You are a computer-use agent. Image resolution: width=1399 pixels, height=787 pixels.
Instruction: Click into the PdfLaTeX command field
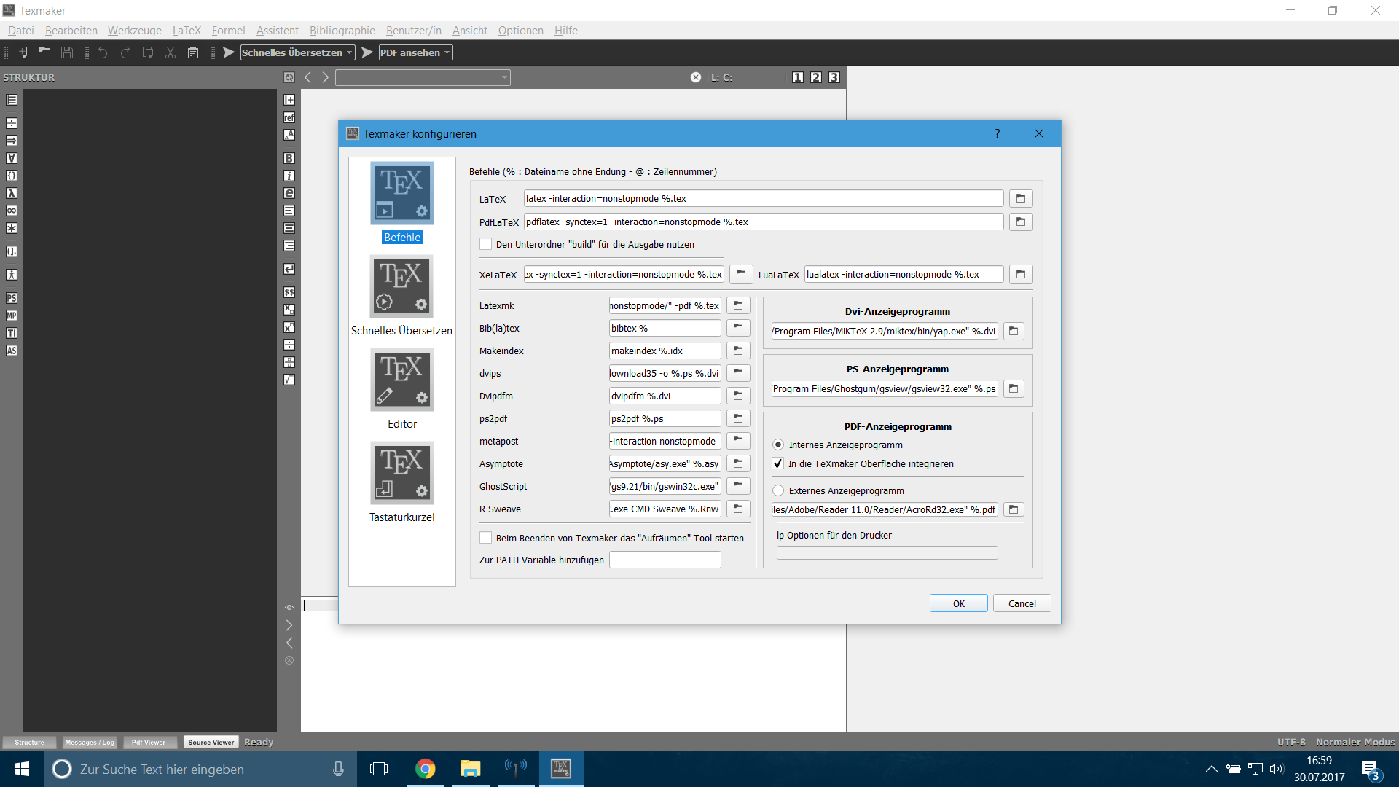pyautogui.click(x=764, y=222)
